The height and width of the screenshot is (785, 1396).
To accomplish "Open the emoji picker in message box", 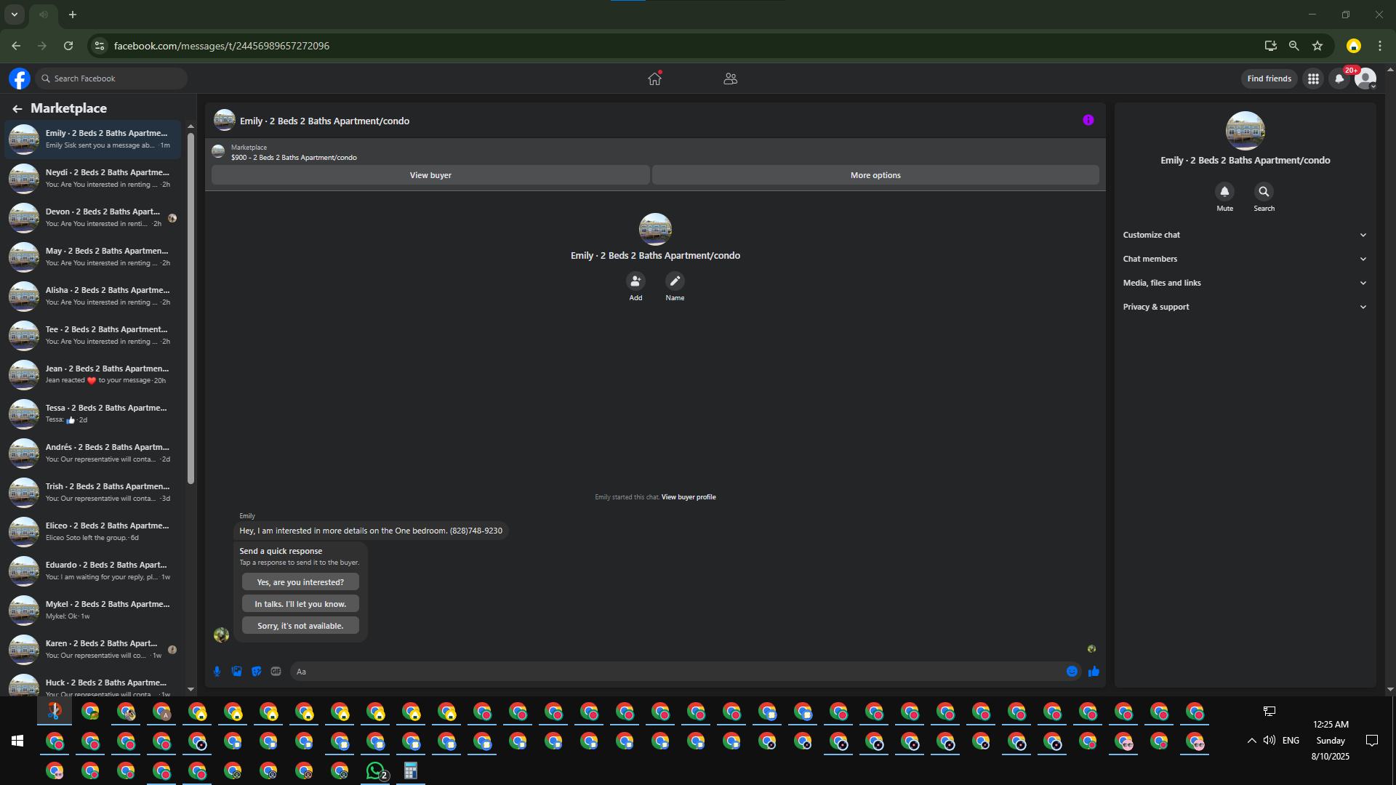I will 1072,672.
